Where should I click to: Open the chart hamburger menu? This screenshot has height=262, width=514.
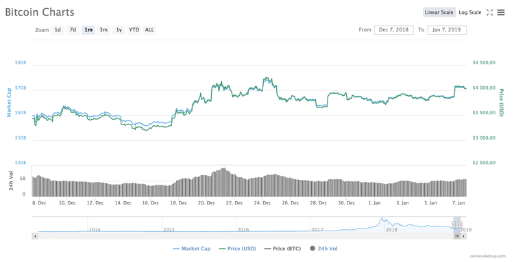coord(501,12)
